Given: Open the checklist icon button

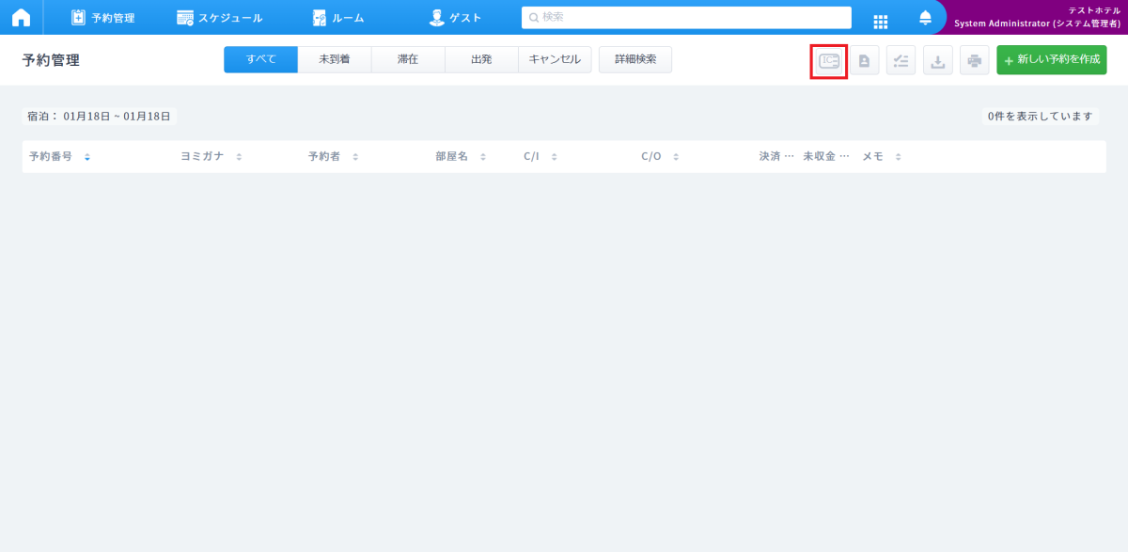Looking at the screenshot, I should click(901, 61).
